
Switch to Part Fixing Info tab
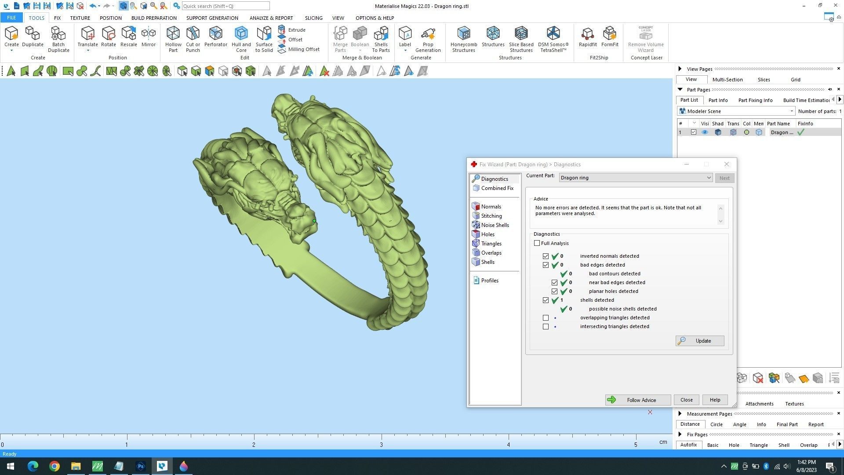click(755, 100)
